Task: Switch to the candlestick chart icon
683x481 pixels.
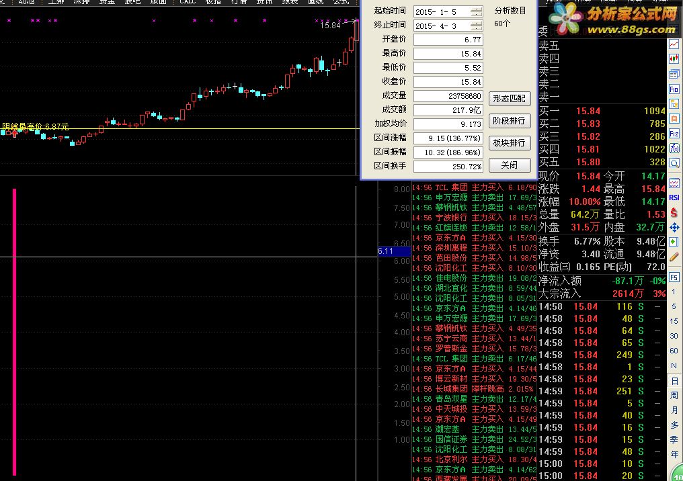Action: pos(674,59)
